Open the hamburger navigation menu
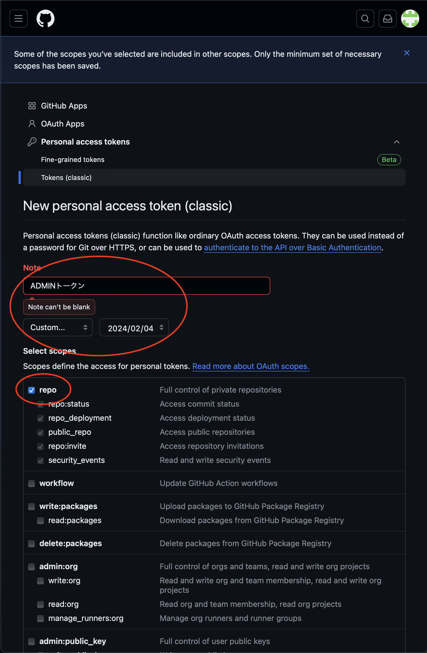The width and height of the screenshot is (427, 653). (x=19, y=19)
